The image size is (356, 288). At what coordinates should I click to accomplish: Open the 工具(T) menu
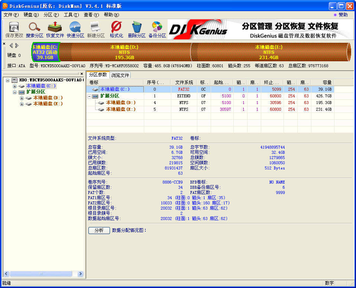click(x=71, y=15)
